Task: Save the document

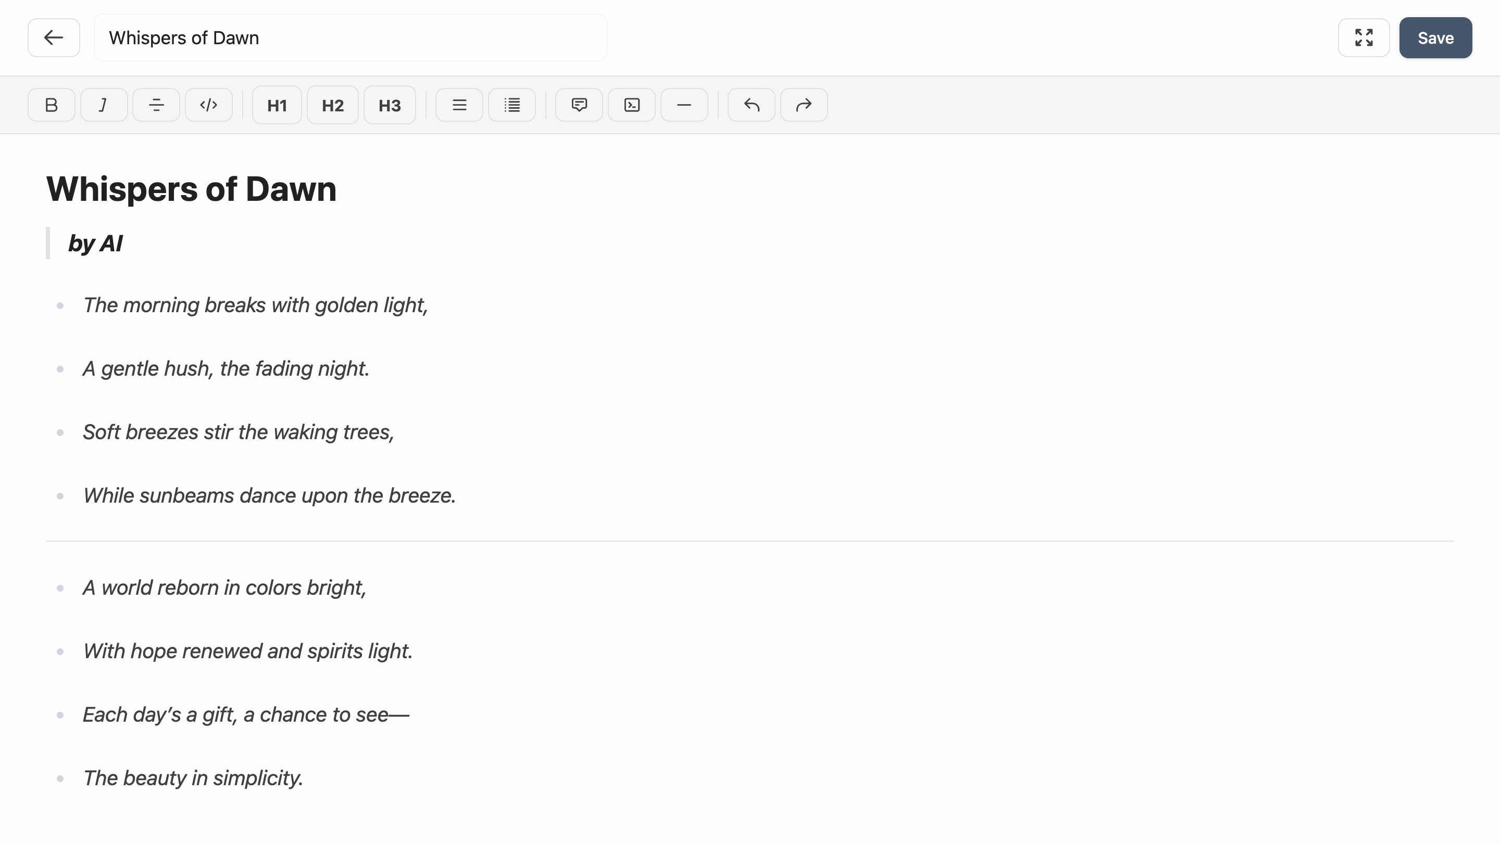Action: pyautogui.click(x=1435, y=37)
